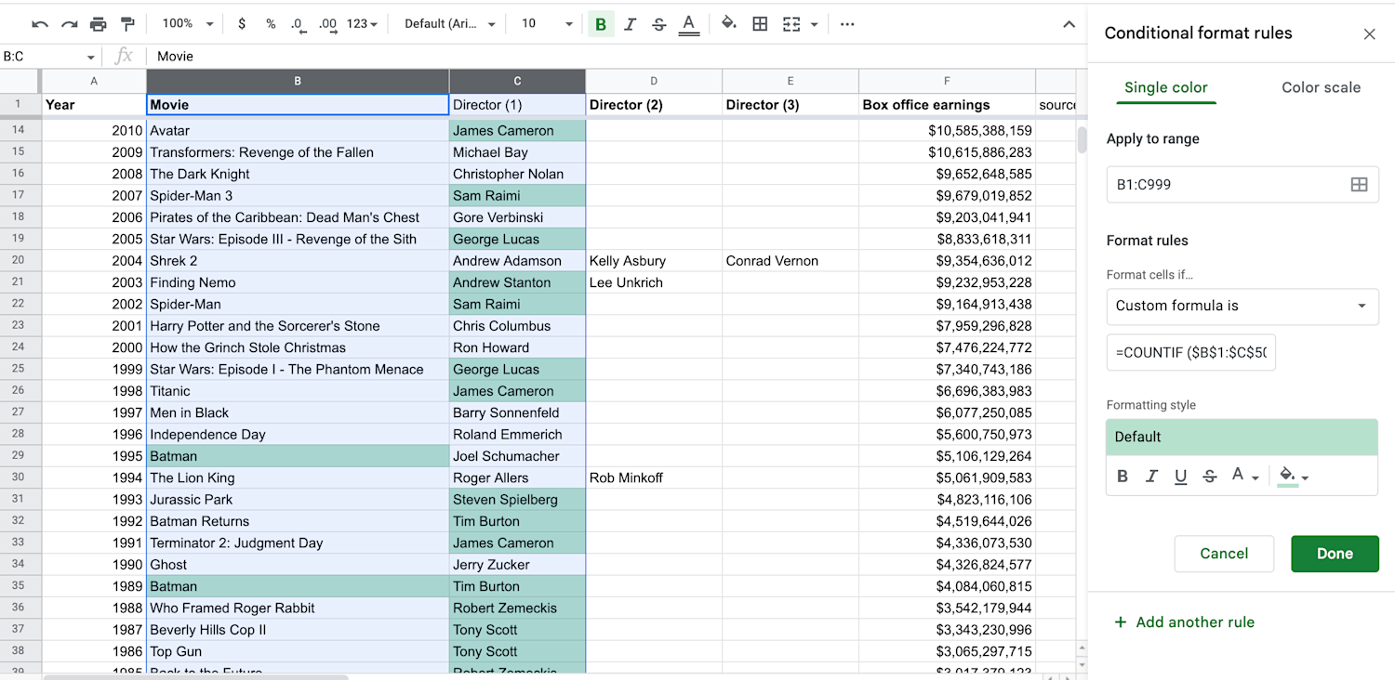
Task: Cancel the conditional format rule
Action: [x=1224, y=554]
